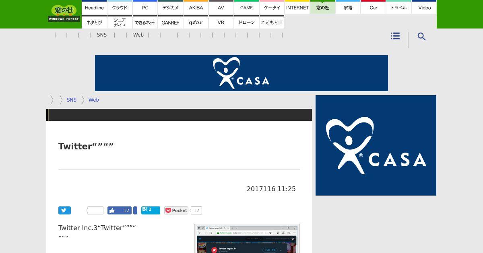Follow the SNS breadcrumb link
This screenshot has width=483, height=253.
72,100
